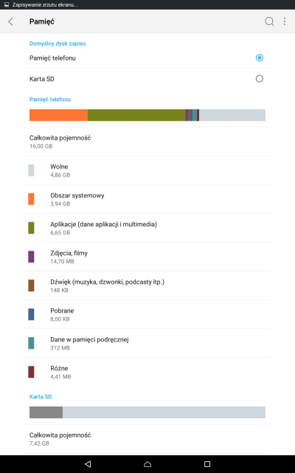The image size is (295, 473).
Task: Click phone storage usage bar
Action: (x=147, y=115)
